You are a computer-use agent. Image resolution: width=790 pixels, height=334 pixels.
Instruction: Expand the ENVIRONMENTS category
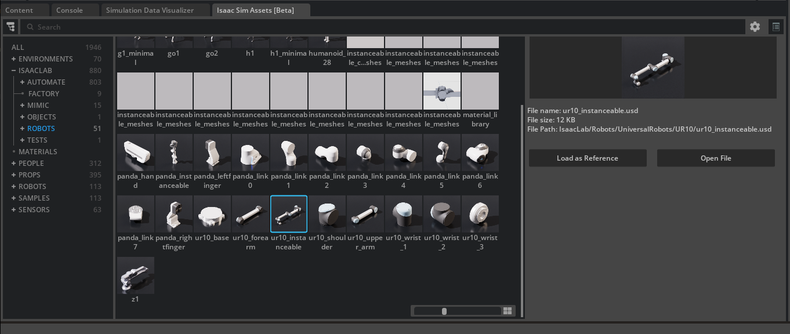click(13, 59)
